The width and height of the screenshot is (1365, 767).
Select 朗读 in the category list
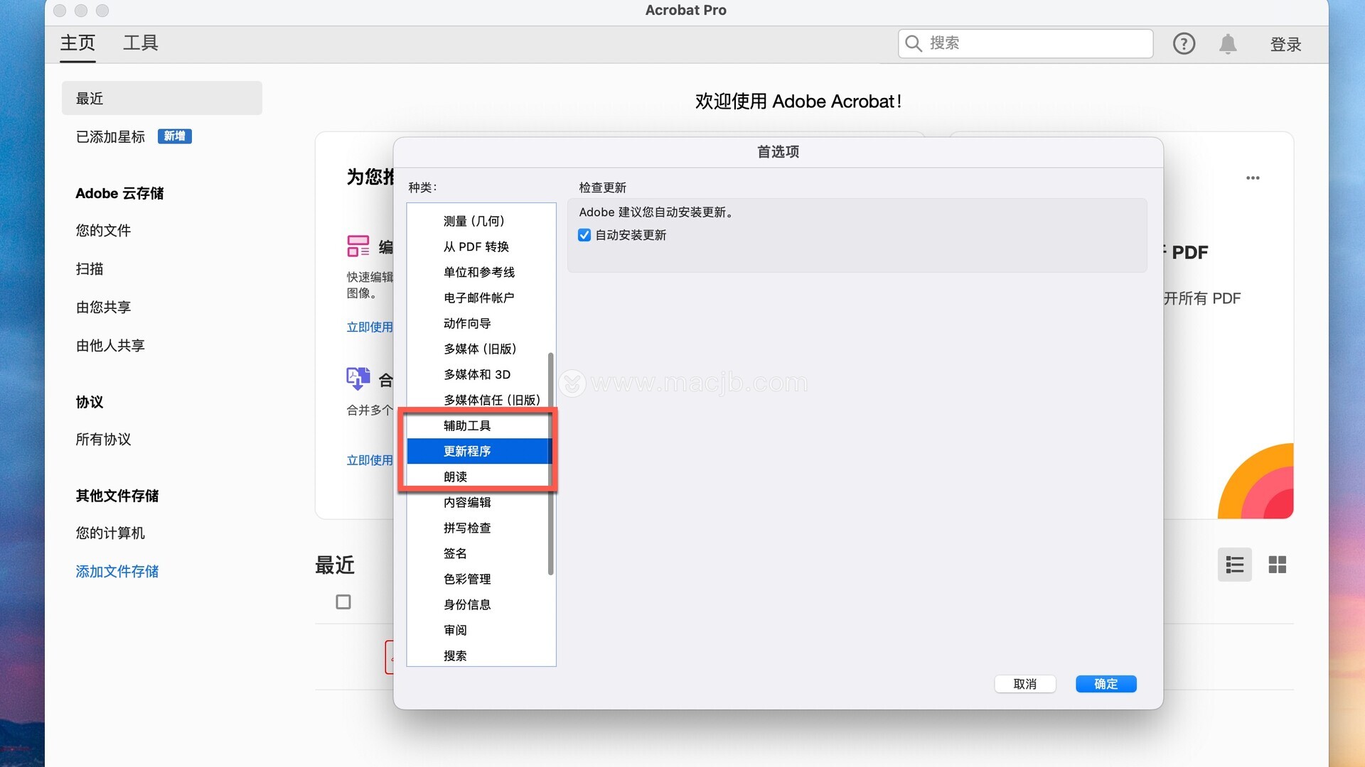coord(455,477)
